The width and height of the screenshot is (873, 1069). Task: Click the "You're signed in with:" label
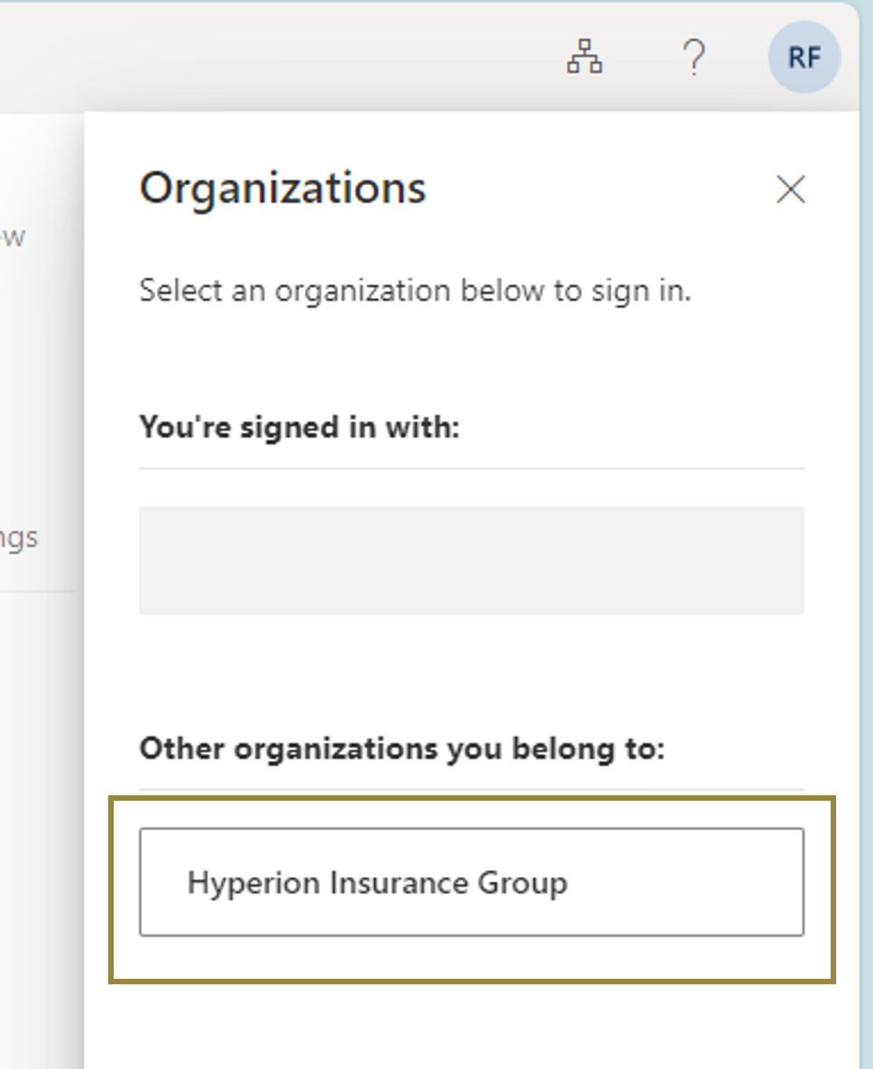299,427
